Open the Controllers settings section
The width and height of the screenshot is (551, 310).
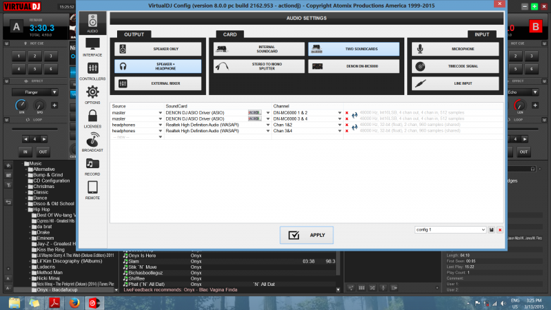(x=92, y=71)
